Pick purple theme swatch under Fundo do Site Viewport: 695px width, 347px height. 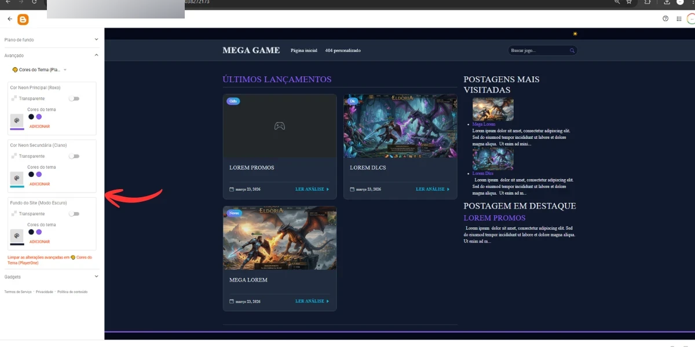39,231
